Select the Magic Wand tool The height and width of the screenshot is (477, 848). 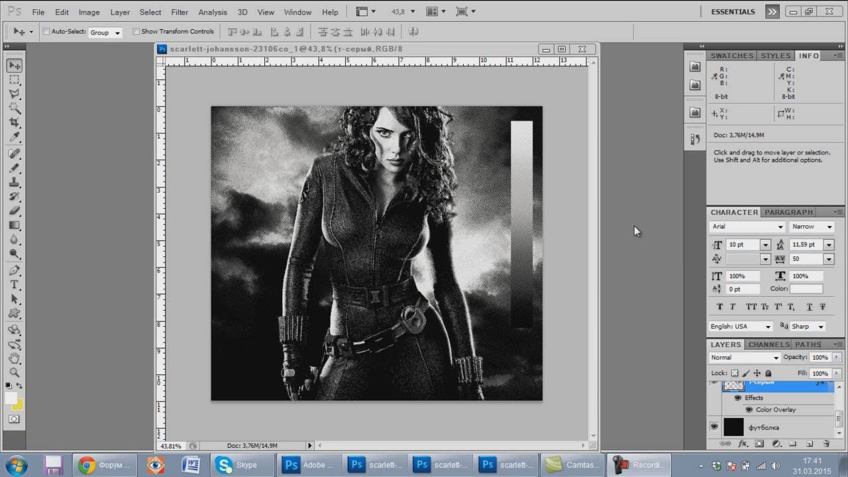click(15, 109)
